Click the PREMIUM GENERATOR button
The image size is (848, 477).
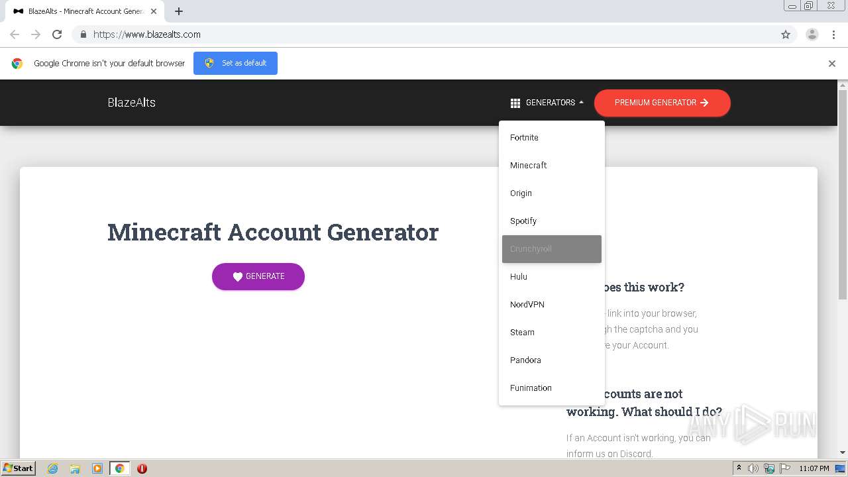click(662, 103)
